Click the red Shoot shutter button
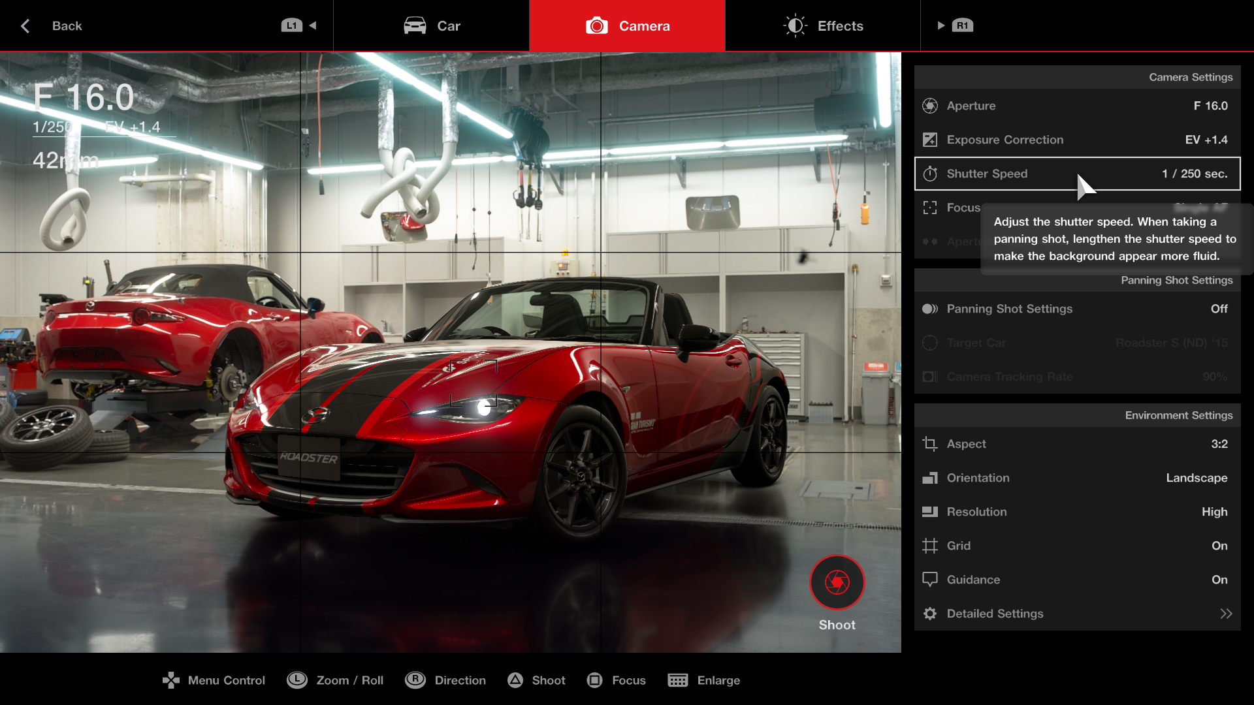Screen dimensions: 1254x705 click(x=837, y=582)
